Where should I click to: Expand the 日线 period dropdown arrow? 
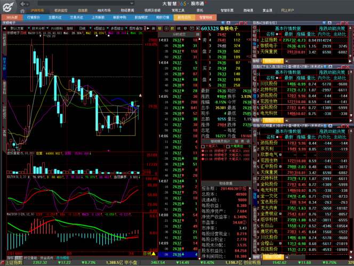tap(90, 28)
